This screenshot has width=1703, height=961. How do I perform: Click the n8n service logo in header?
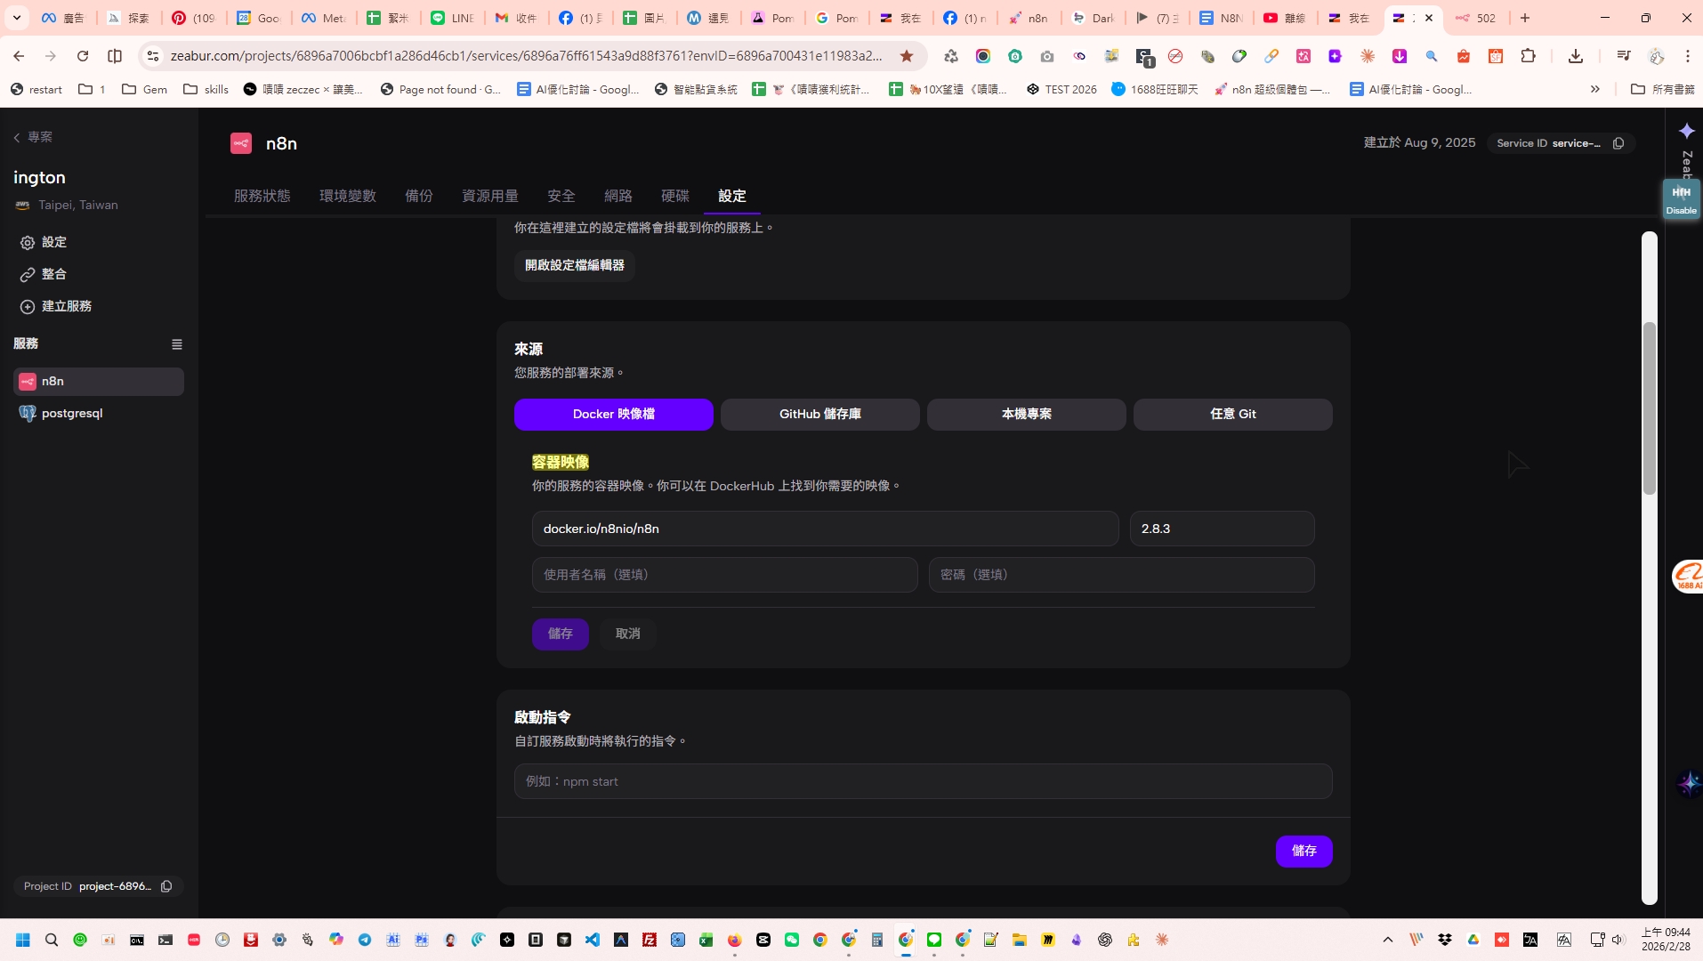[241, 143]
